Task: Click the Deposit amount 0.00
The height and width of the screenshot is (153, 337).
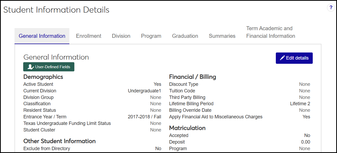Action: pyautogui.click(x=306, y=142)
